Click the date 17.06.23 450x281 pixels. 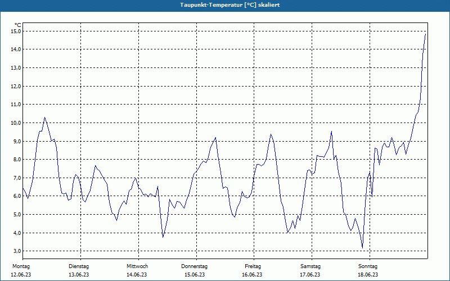pyautogui.click(x=310, y=275)
